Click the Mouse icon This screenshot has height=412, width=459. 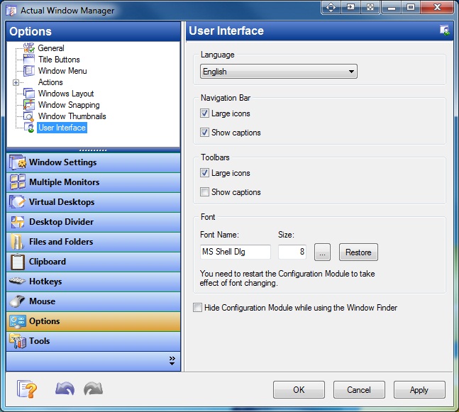(x=17, y=301)
